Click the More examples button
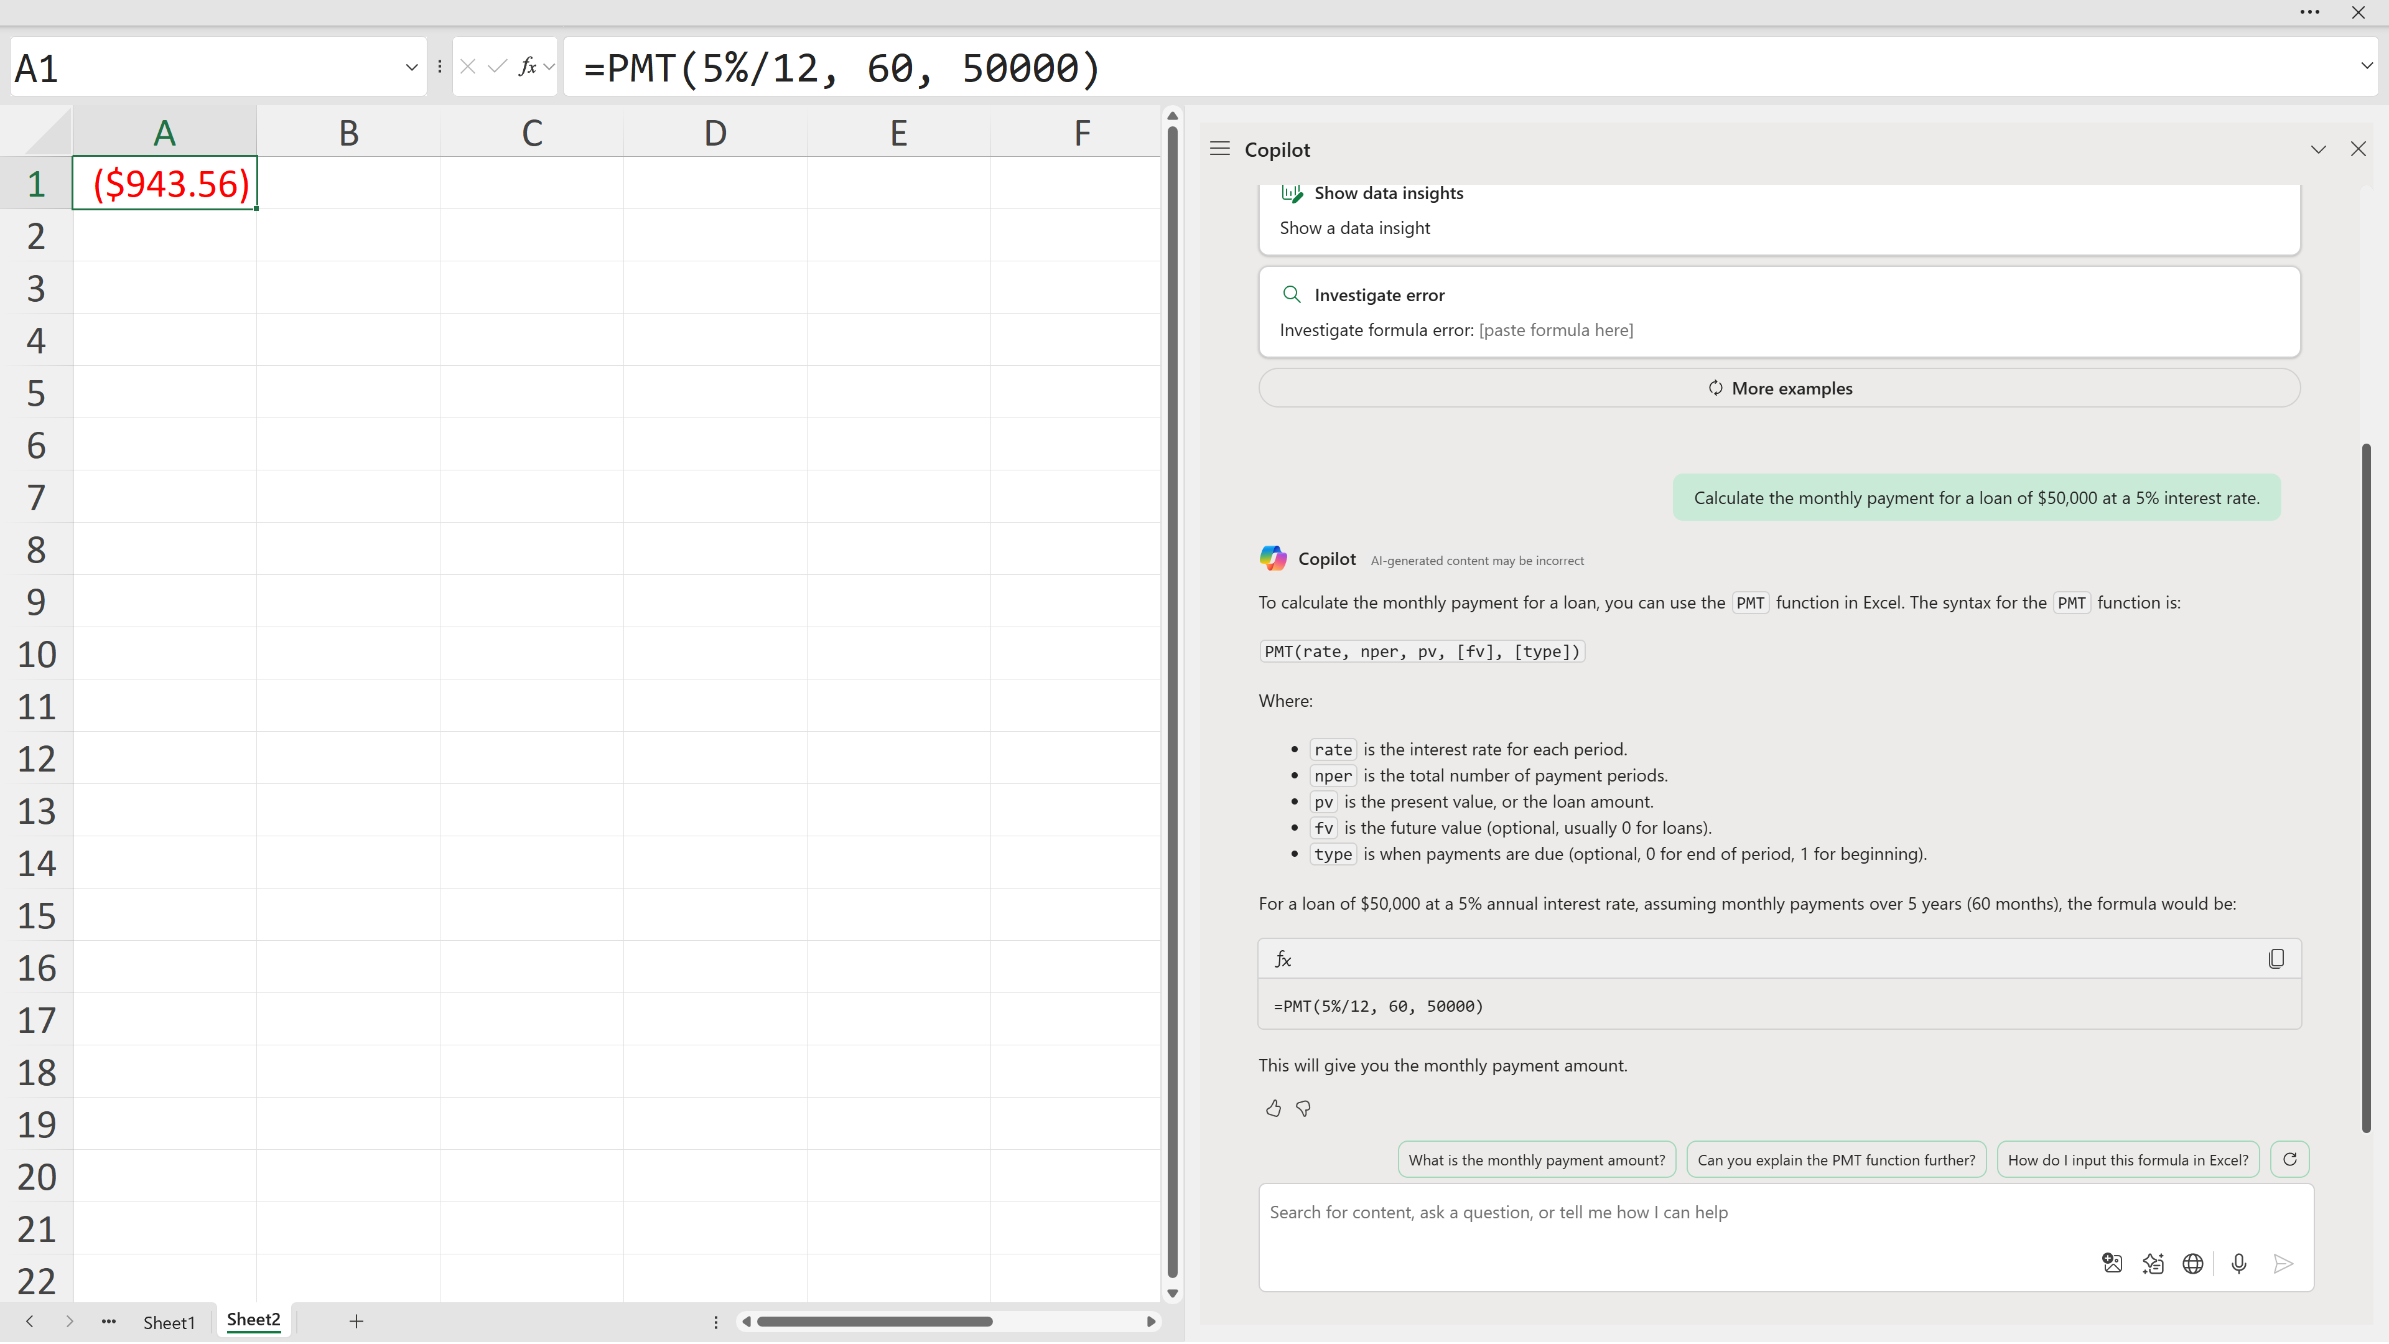 [x=1779, y=389]
